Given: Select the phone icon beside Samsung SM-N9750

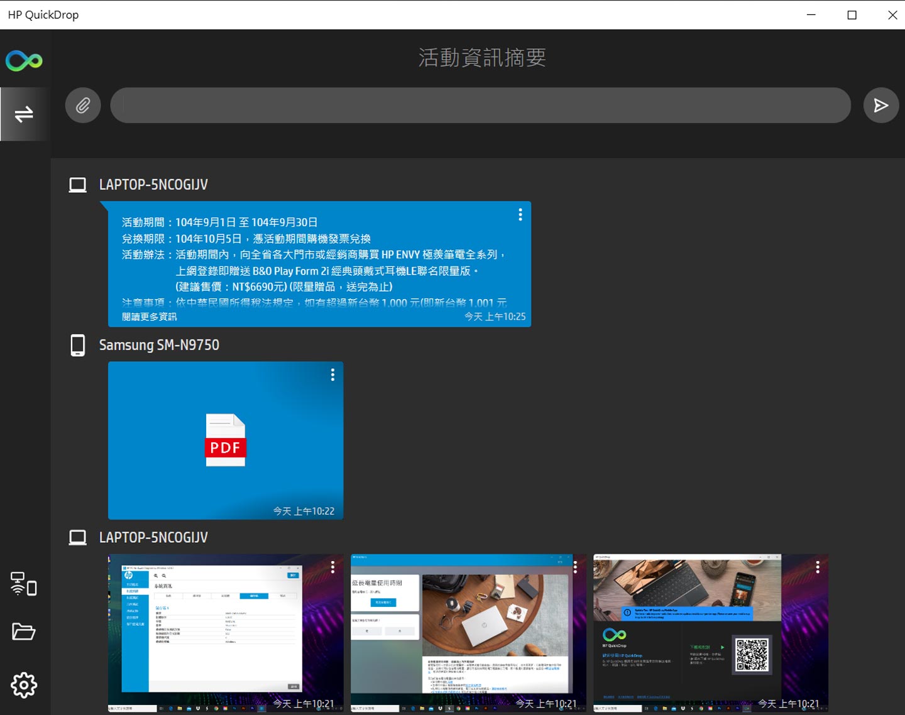Looking at the screenshot, I should coord(77,345).
